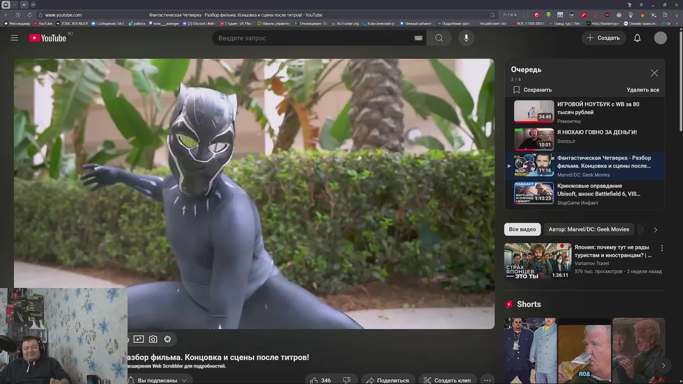Click the sparkle screen icon below player
This screenshot has height=384, width=683.
(x=139, y=339)
